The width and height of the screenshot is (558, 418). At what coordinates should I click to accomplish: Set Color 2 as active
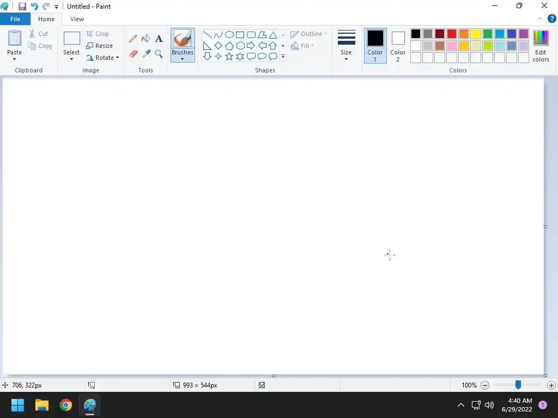coord(398,46)
